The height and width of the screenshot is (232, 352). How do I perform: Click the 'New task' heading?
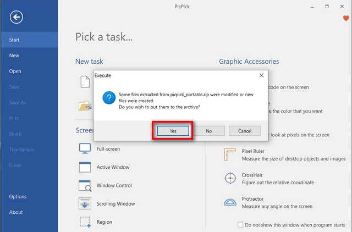89,62
